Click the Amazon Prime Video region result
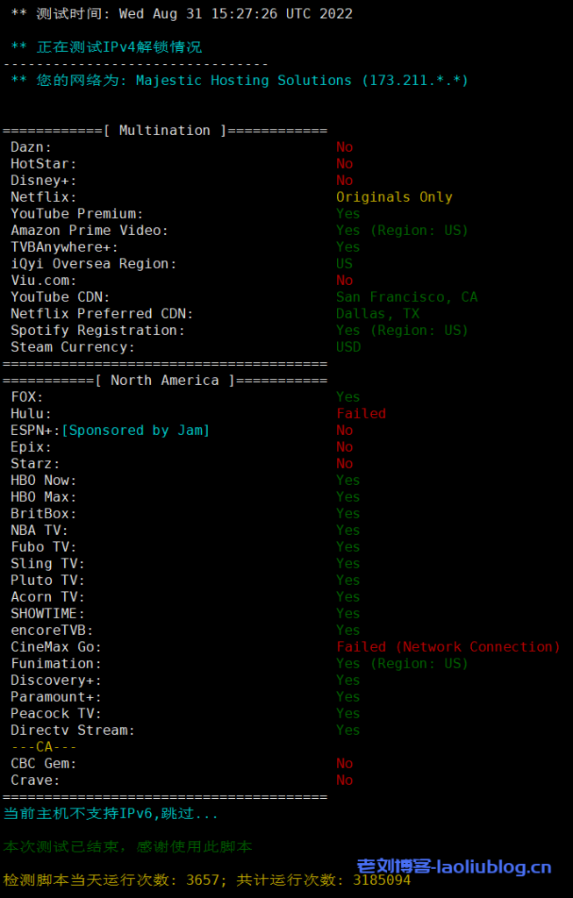 pyautogui.click(x=402, y=231)
